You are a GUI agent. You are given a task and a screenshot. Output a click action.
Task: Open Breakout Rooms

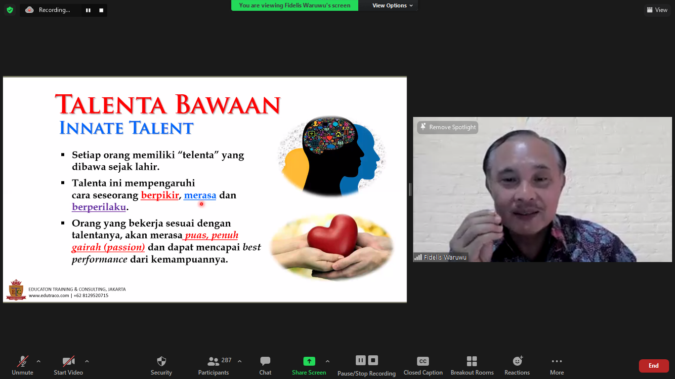click(472, 361)
